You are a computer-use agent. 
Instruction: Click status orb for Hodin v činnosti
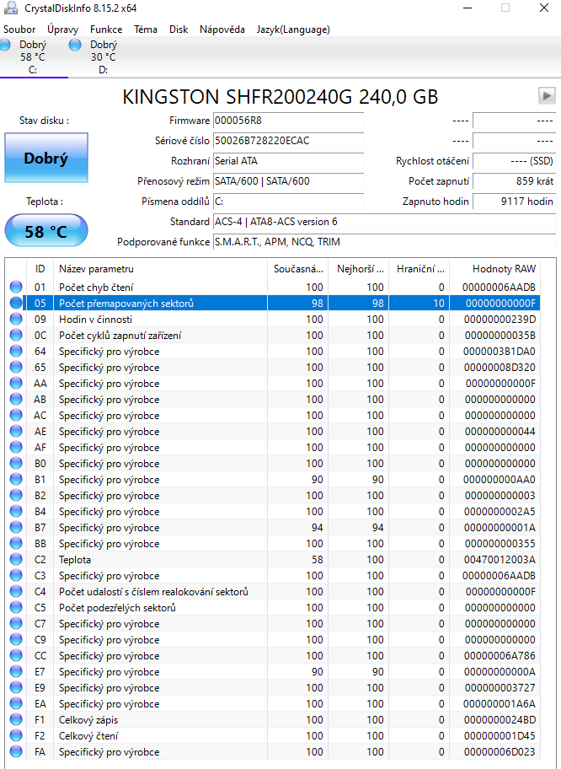tap(16, 320)
